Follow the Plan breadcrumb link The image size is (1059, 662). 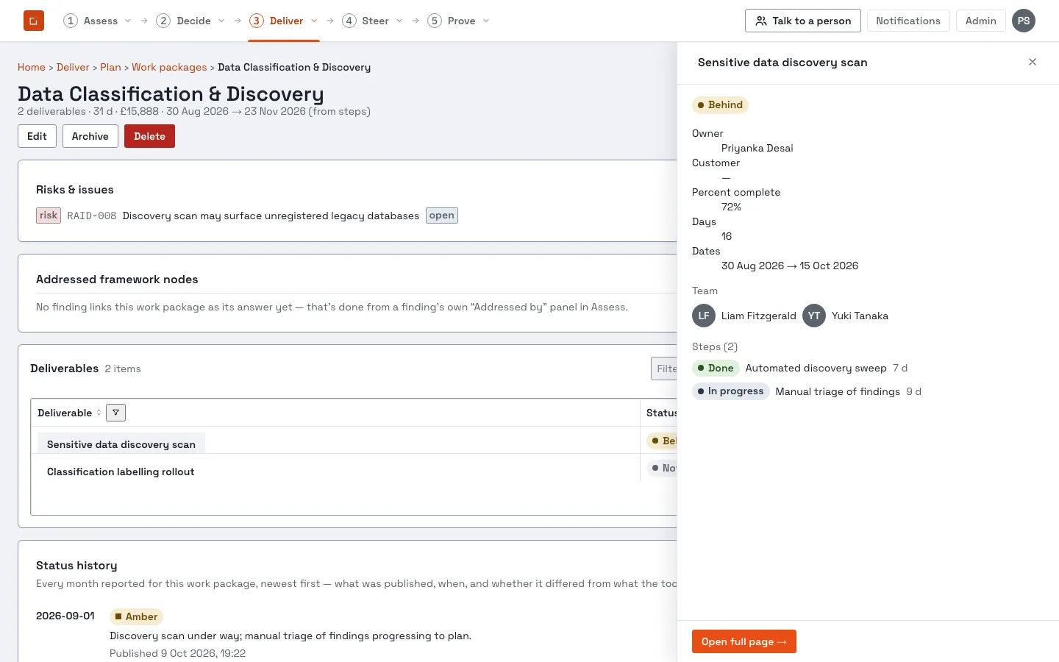tap(110, 67)
